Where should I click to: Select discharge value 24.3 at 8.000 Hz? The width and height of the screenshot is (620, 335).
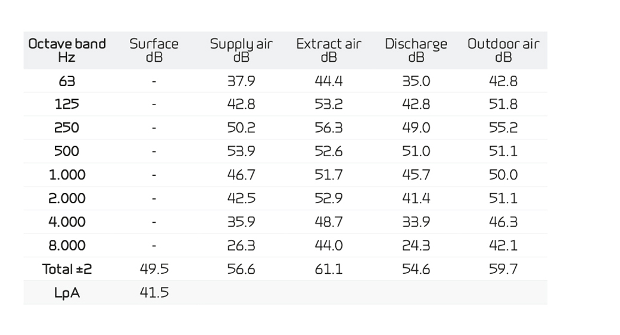coord(416,246)
